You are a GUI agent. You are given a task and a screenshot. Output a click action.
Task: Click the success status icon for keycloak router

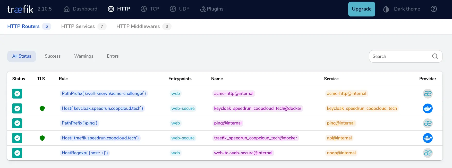pyautogui.click(x=17, y=108)
